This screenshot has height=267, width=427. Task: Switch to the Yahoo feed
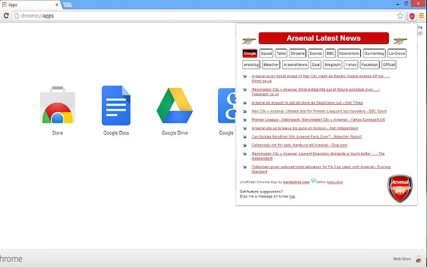click(x=351, y=65)
